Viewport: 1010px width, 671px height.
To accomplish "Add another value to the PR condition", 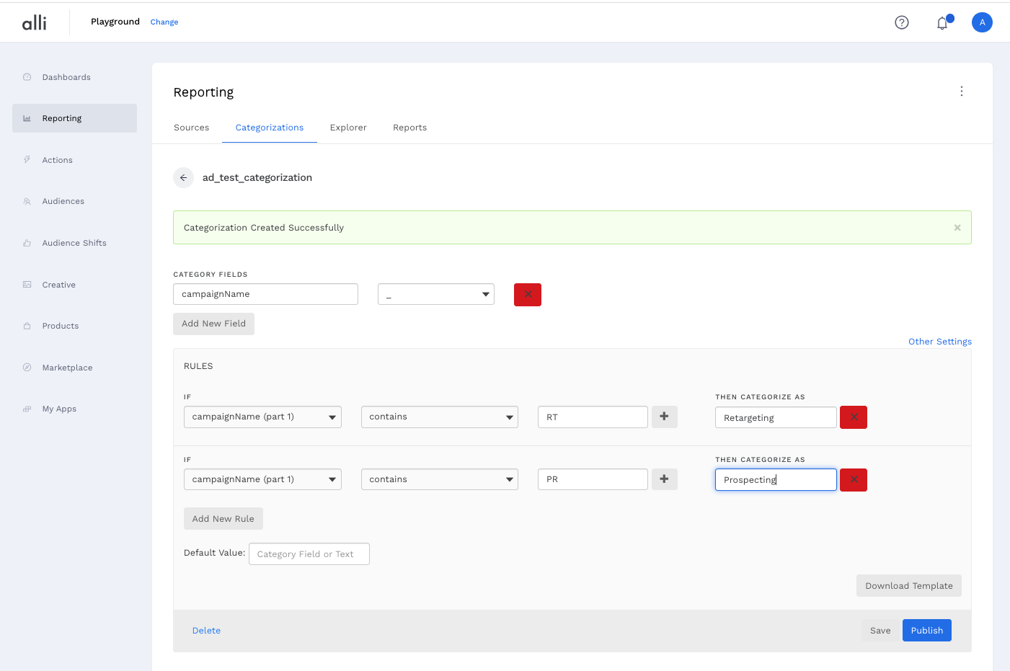I will 664,479.
